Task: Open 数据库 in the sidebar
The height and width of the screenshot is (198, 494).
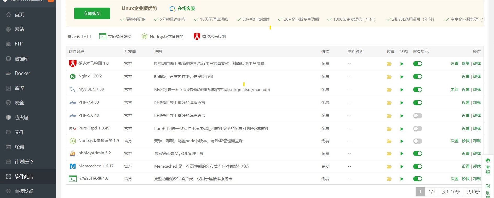Action: [x=28, y=59]
